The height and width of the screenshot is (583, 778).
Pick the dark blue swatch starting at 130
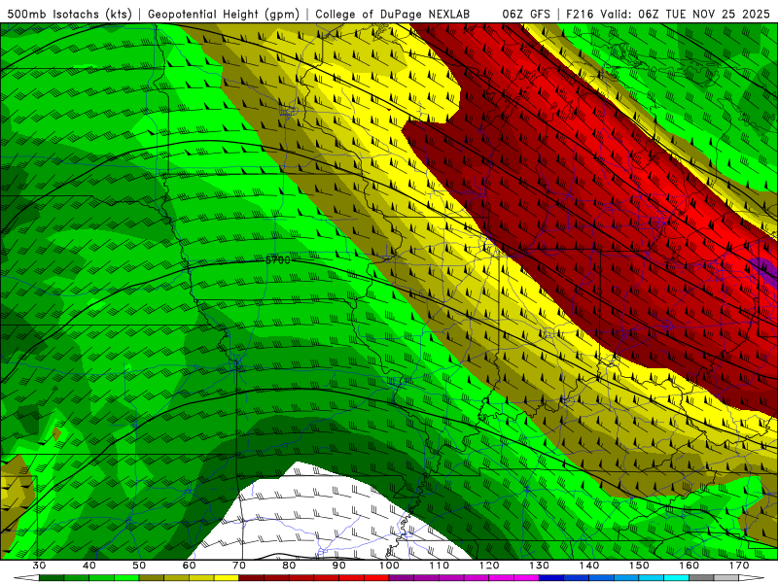[551, 578]
